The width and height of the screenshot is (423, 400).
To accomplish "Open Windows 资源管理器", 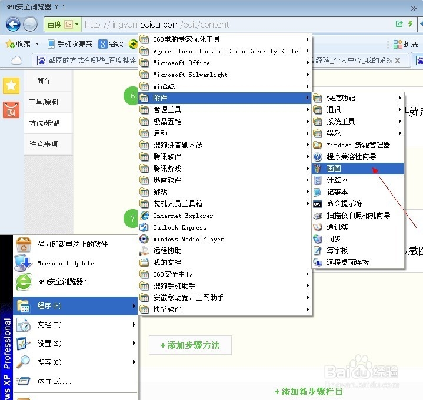I will coord(358,145).
